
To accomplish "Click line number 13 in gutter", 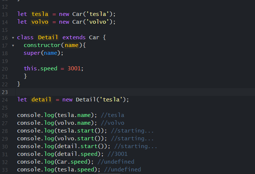I will 5,14.
